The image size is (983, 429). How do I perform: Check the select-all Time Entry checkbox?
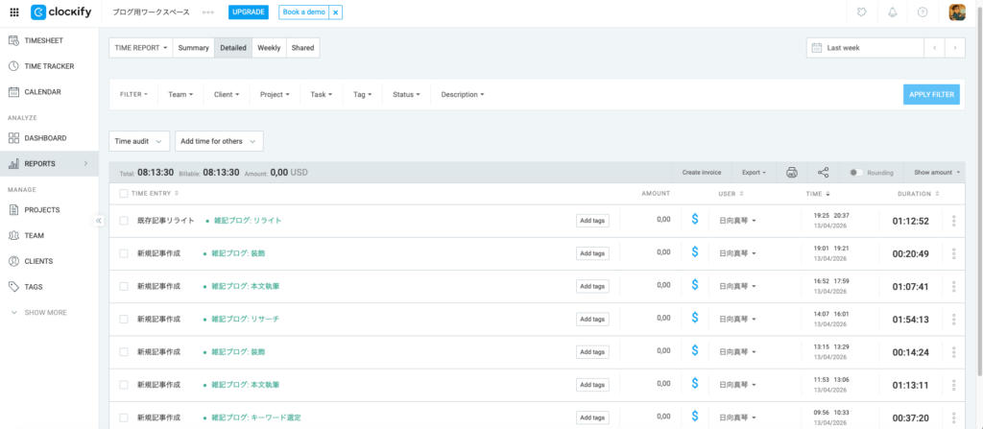pos(123,194)
